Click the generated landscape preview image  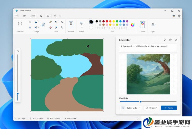(x=148, y=74)
